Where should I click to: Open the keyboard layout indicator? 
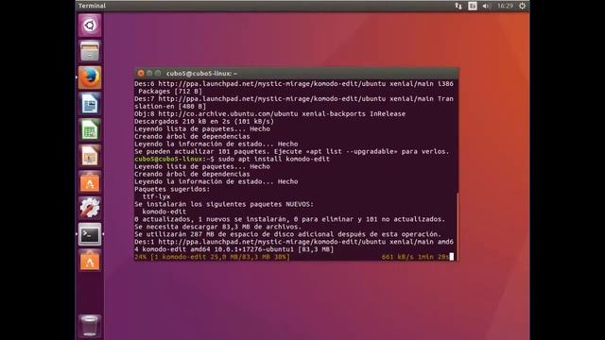click(x=473, y=6)
